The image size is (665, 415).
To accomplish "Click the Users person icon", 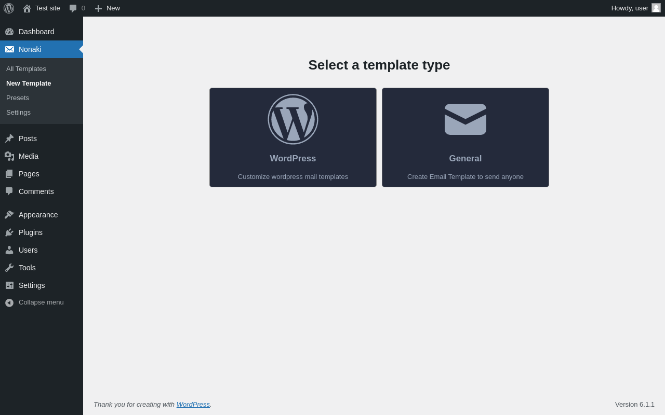I will click(x=9, y=250).
